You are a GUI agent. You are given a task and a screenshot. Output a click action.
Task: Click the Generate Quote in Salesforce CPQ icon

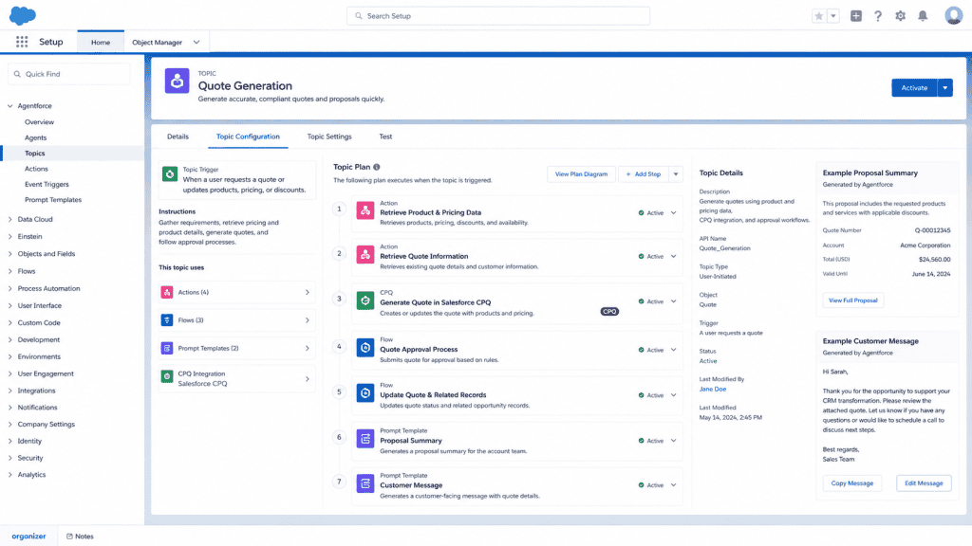(365, 300)
